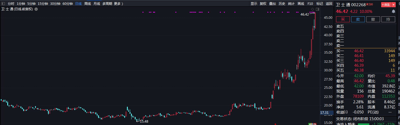The height and width of the screenshot is (125, 400).
Task: Click the 卖一 ask row label
Action: pos(340,46)
